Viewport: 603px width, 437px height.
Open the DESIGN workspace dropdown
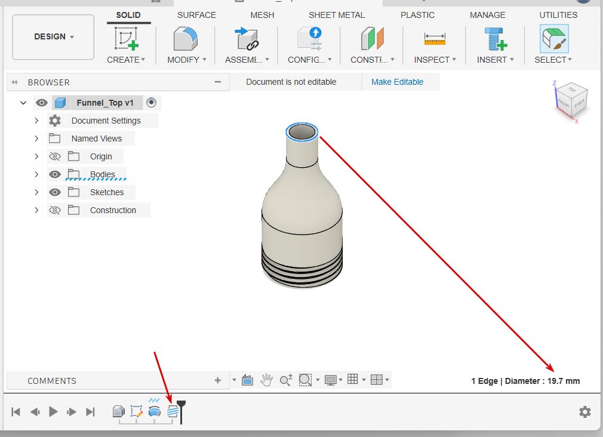[x=54, y=37]
